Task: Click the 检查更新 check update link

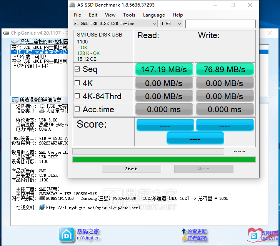Action: pyautogui.click(x=197, y=231)
